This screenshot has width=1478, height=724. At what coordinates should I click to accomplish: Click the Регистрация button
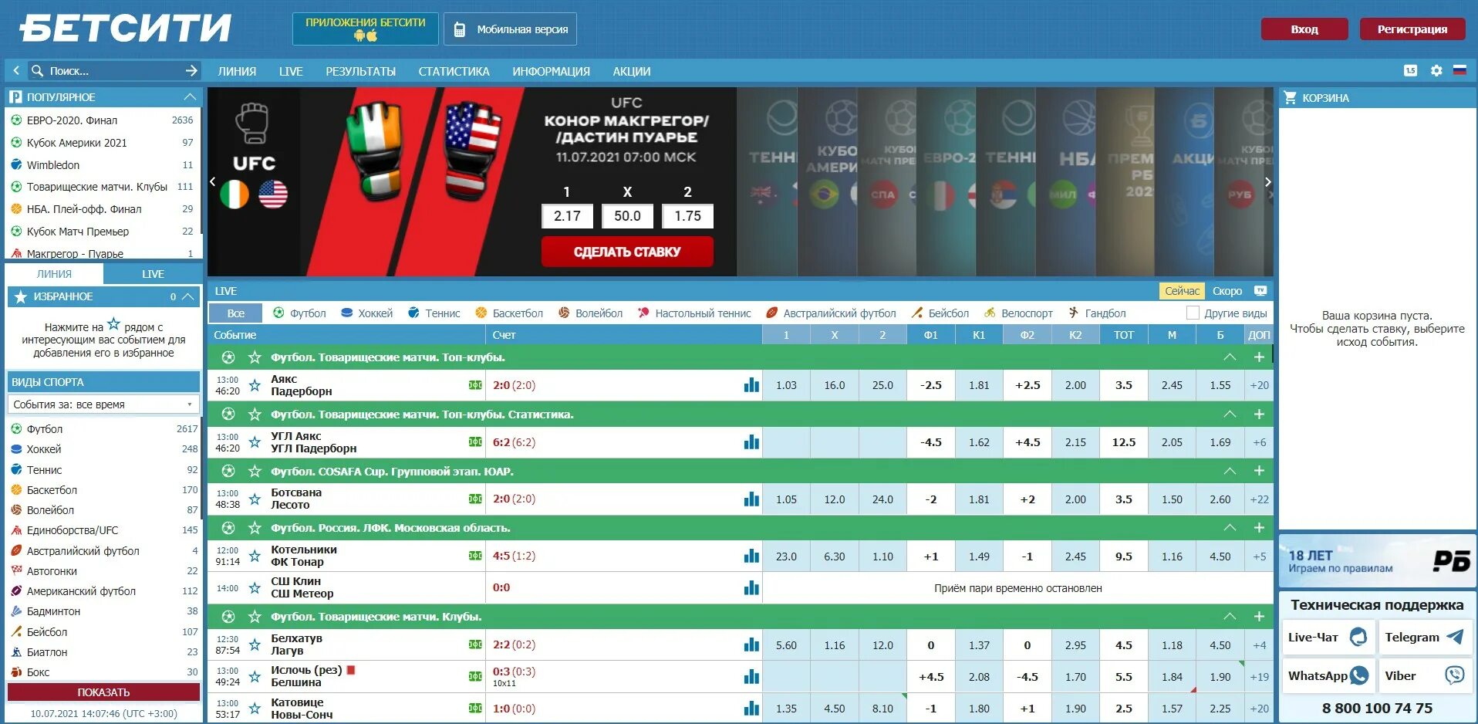tap(1412, 29)
